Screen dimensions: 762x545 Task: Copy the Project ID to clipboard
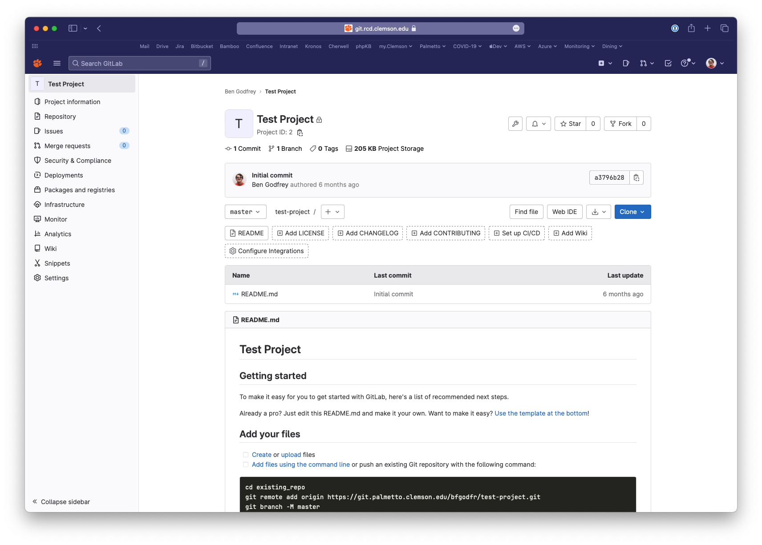(x=300, y=132)
